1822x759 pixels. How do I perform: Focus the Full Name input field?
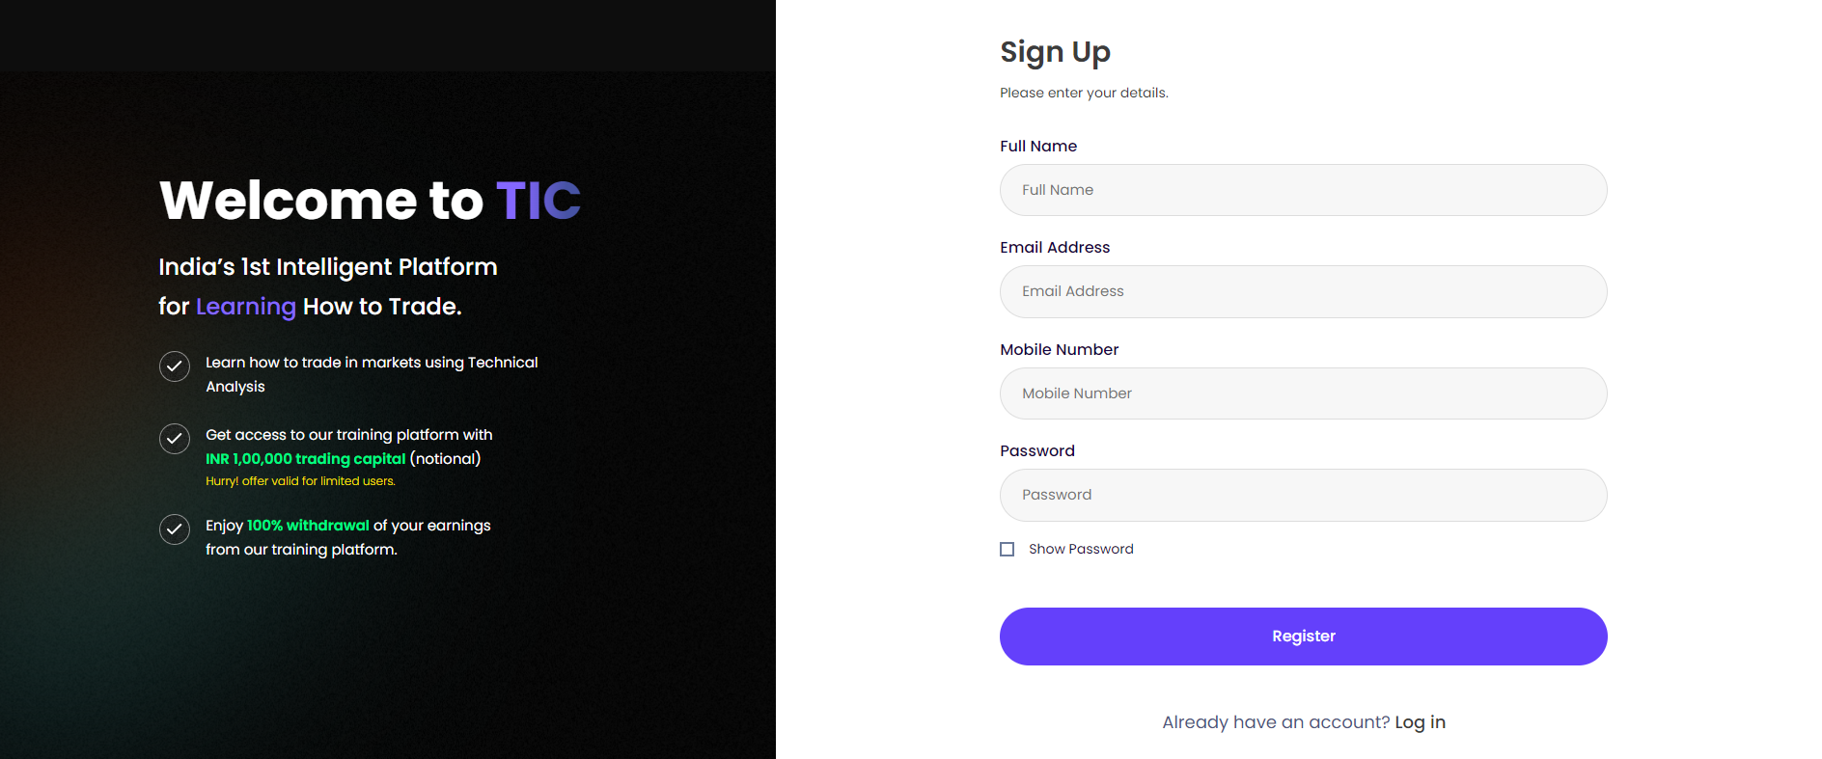[1304, 190]
